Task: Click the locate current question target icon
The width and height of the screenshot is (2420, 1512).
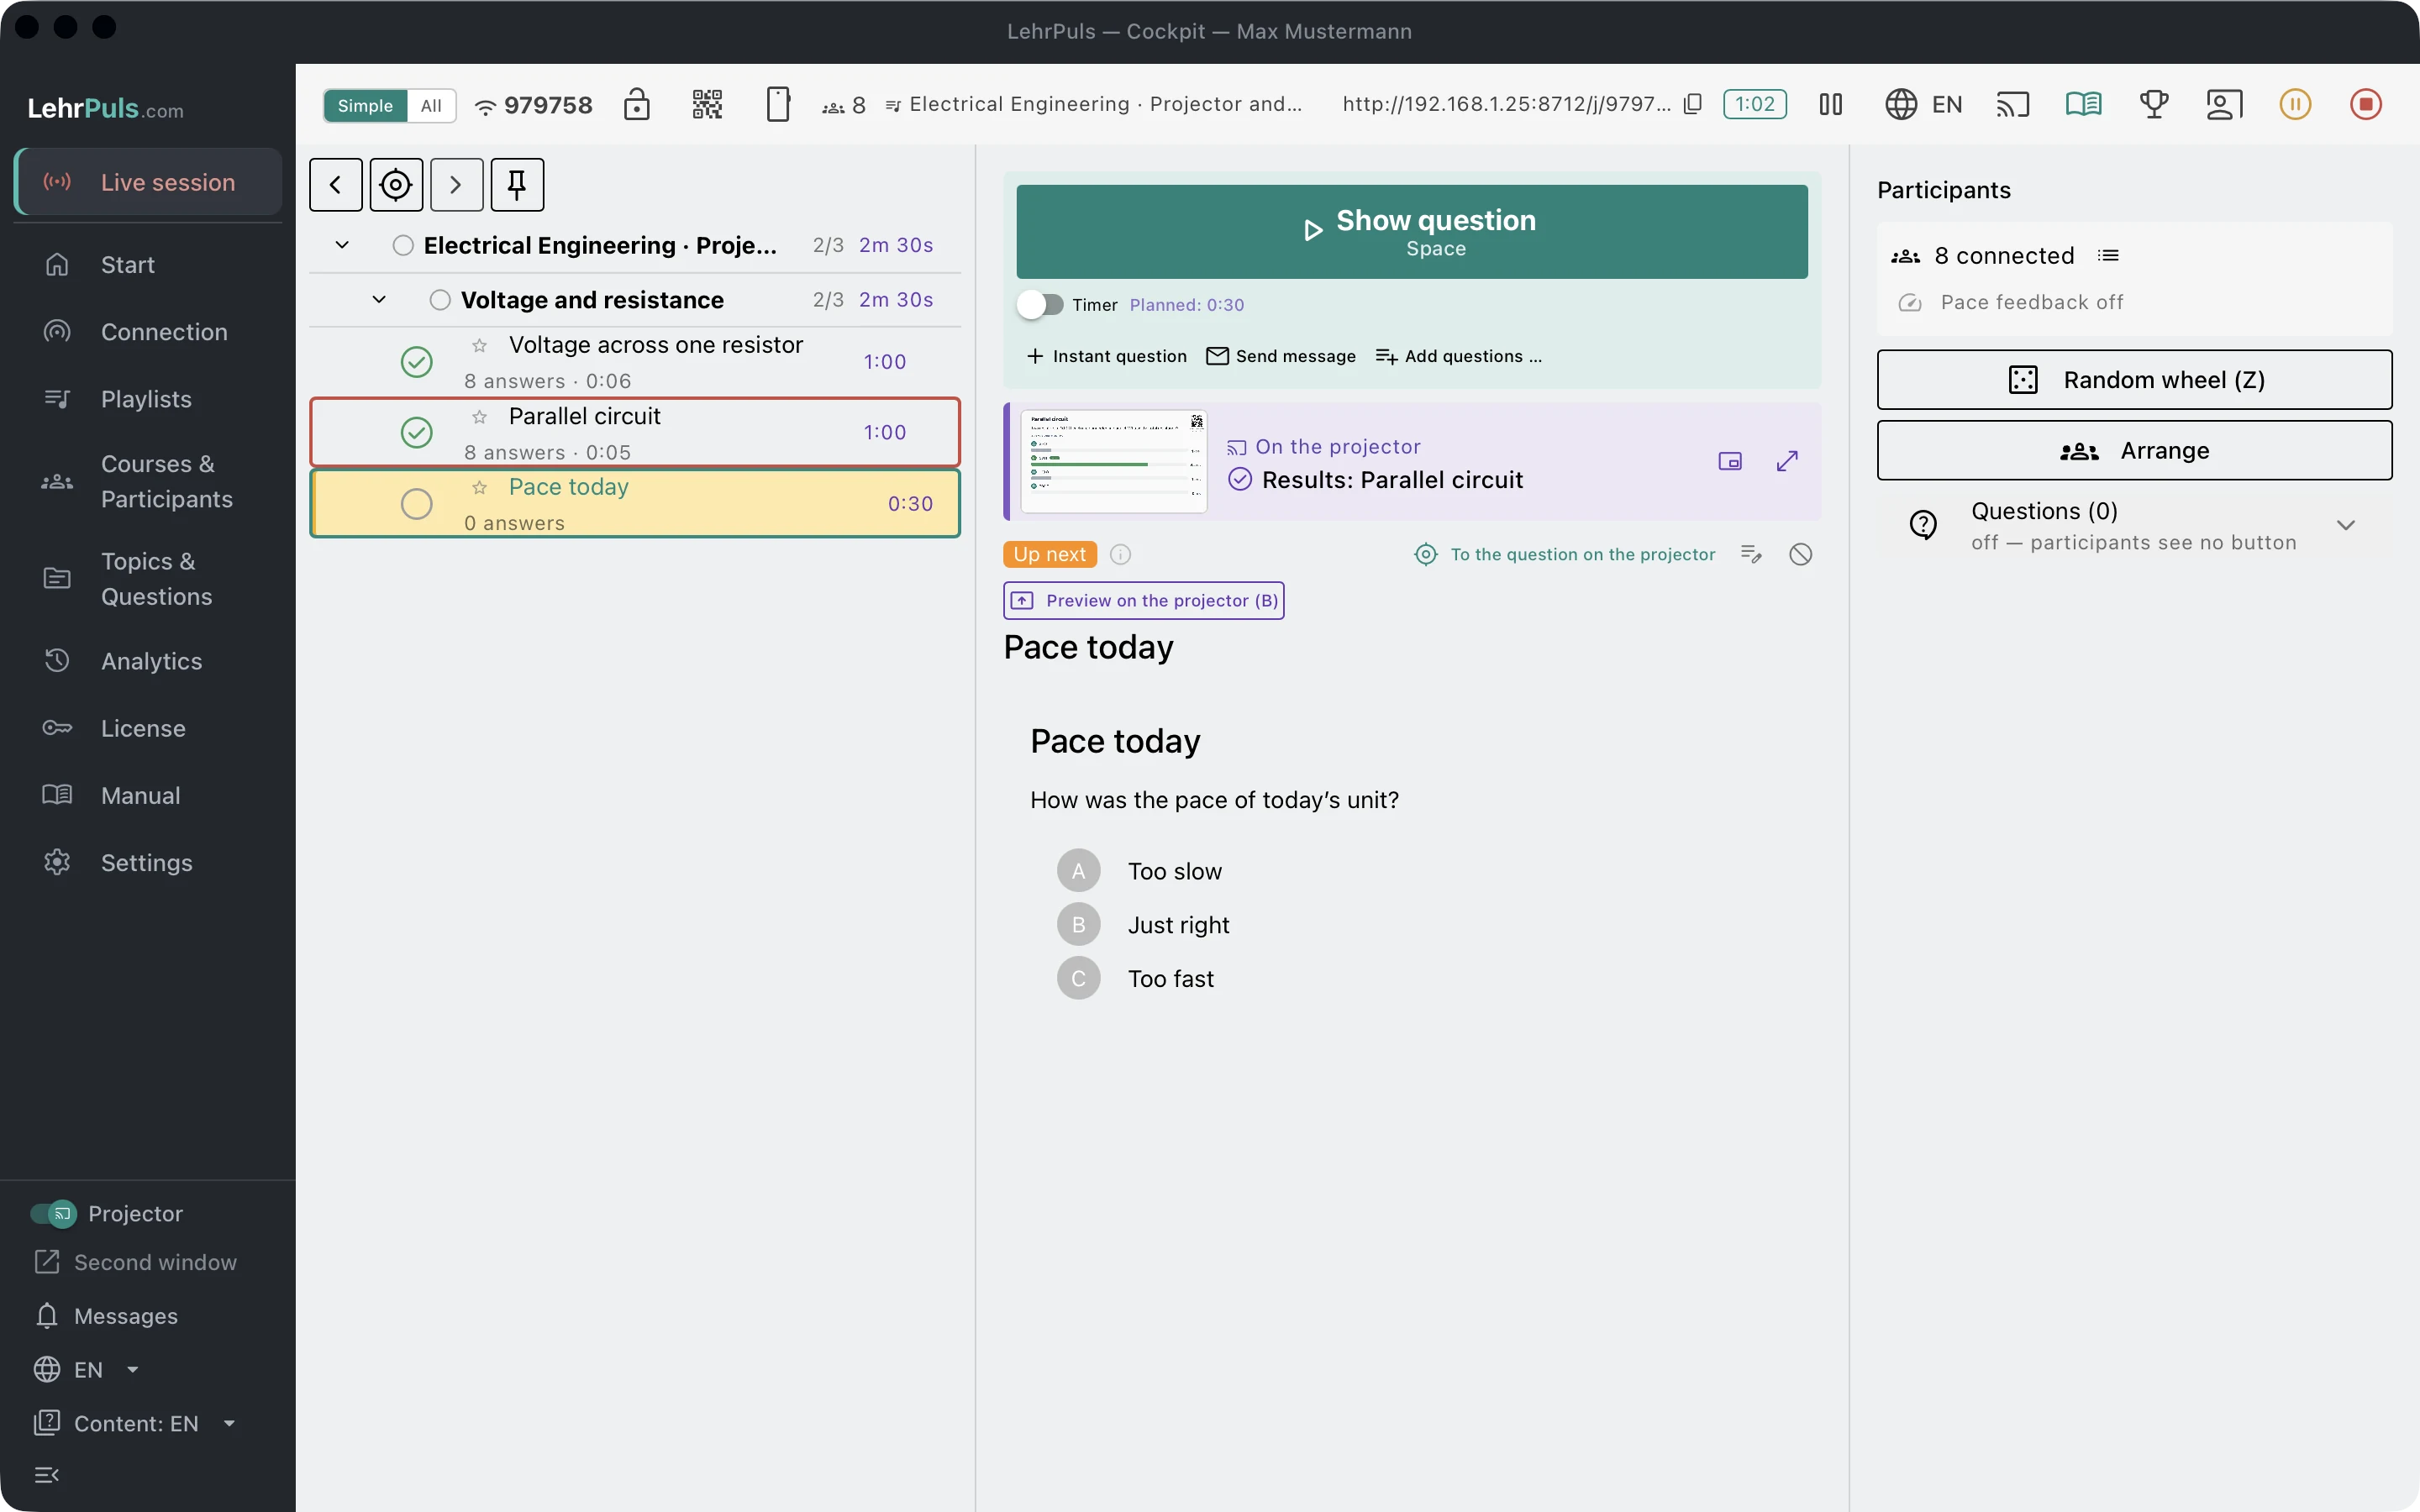Action: (x=396, y=185)
